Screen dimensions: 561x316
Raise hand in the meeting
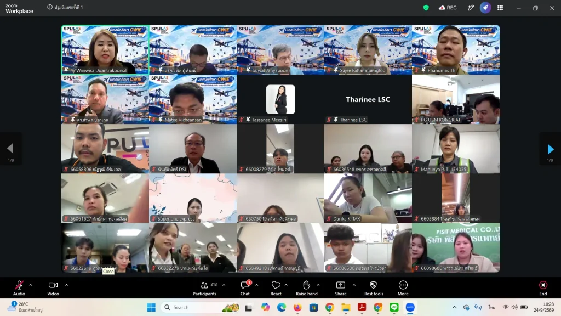point(307,288)
